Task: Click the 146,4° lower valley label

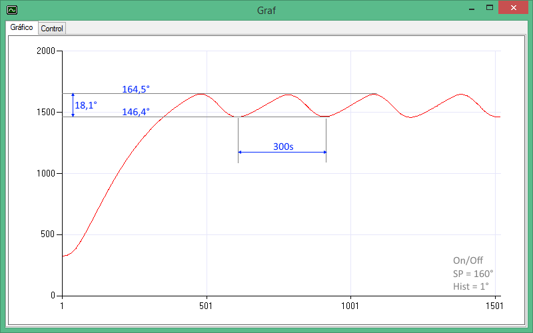Action: [x=136, y=112]
